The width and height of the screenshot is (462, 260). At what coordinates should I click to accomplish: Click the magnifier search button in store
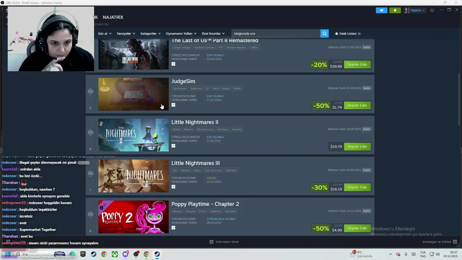(x=324, y=34)
